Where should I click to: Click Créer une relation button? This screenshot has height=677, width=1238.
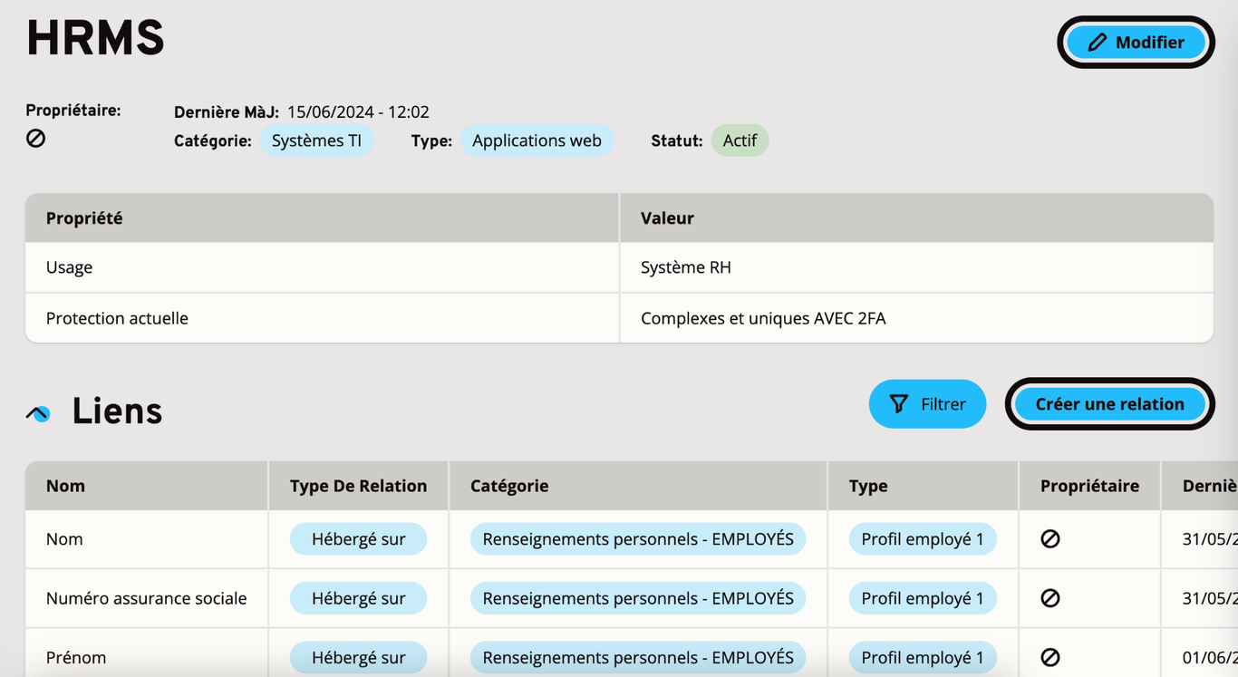point(1109,404)
